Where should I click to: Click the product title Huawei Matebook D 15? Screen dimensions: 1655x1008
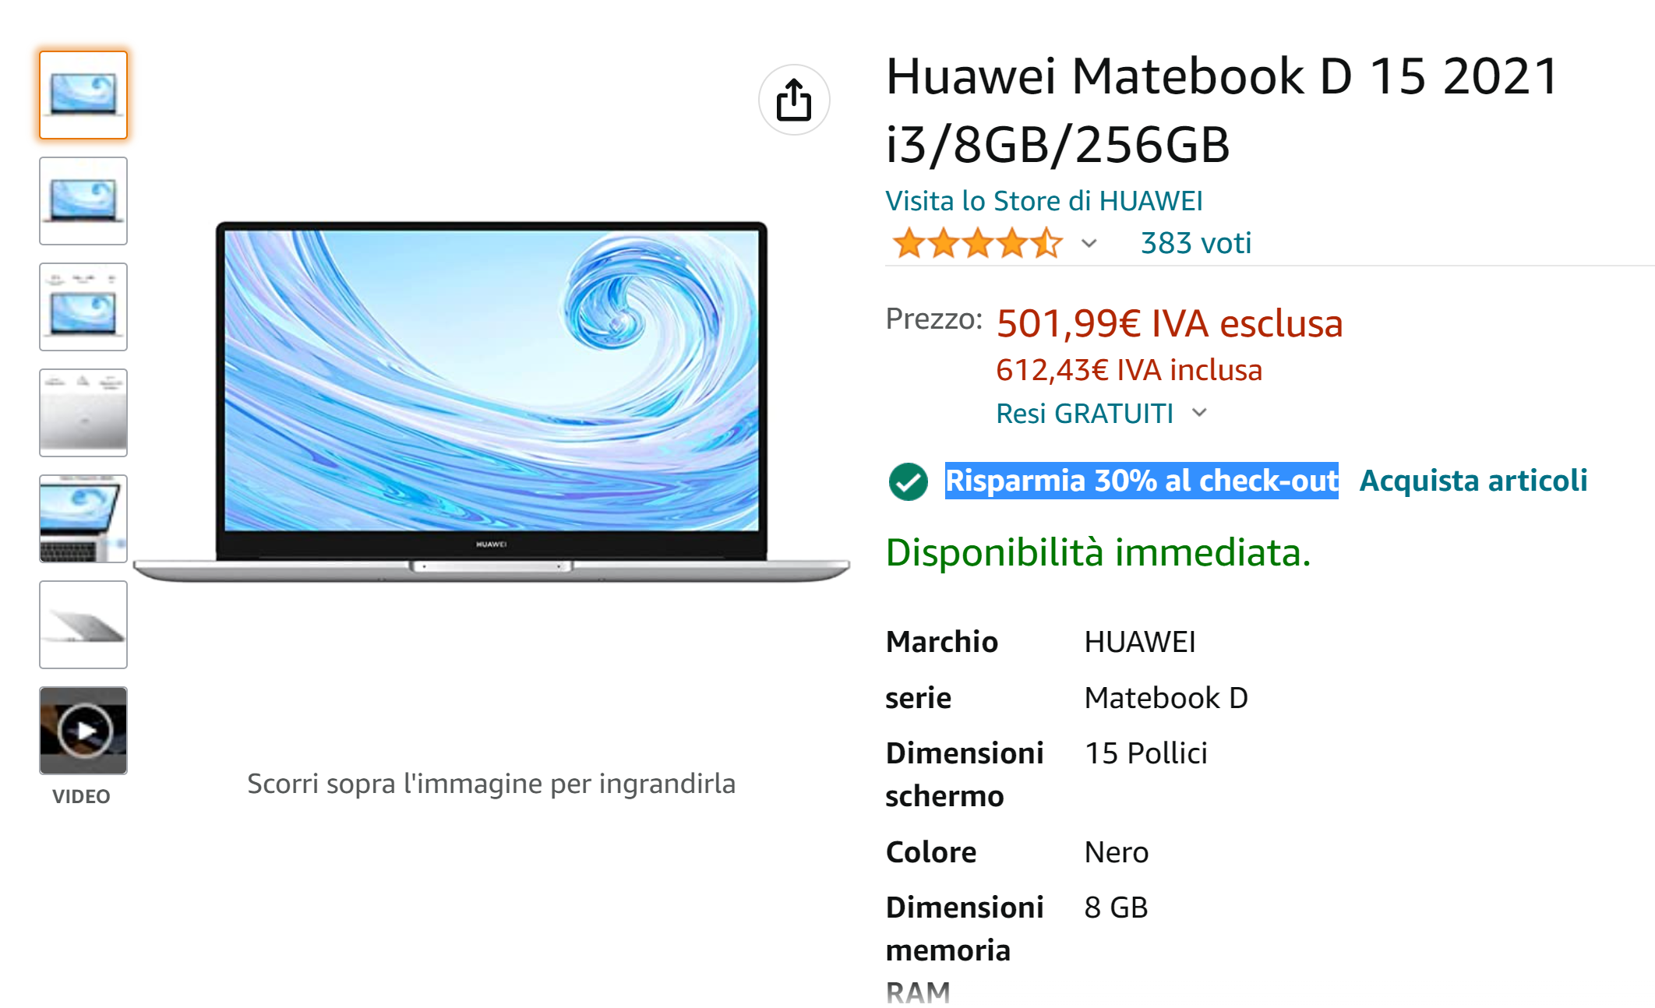coord(1223,111)
